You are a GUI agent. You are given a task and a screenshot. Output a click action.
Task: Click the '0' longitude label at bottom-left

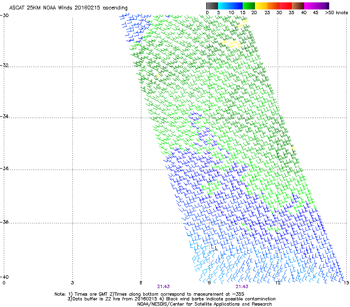coord(4,283)
